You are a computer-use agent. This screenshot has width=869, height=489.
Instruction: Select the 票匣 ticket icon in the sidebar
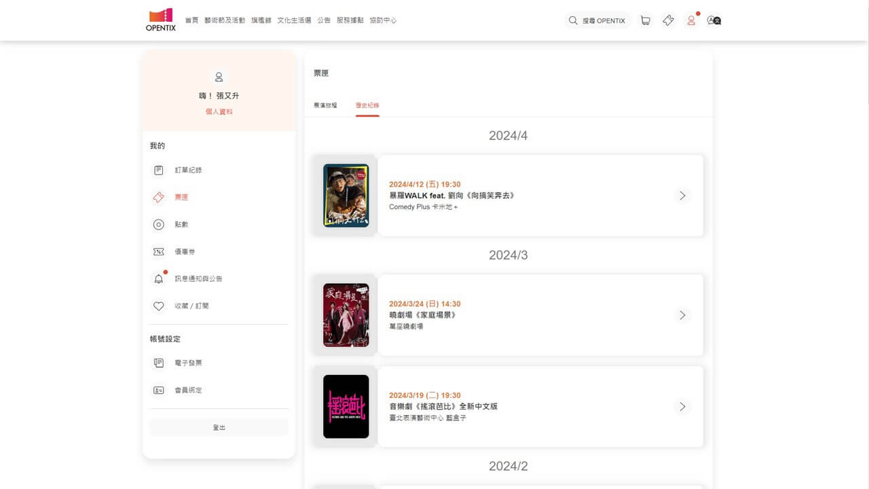(x=158, y=197)
